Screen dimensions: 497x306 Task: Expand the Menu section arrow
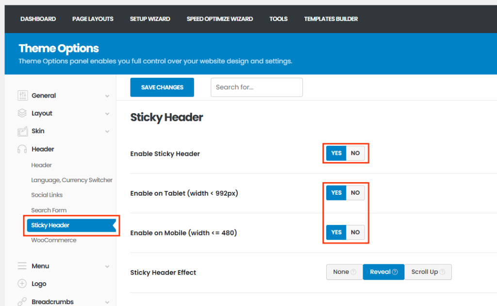(107, 267)
